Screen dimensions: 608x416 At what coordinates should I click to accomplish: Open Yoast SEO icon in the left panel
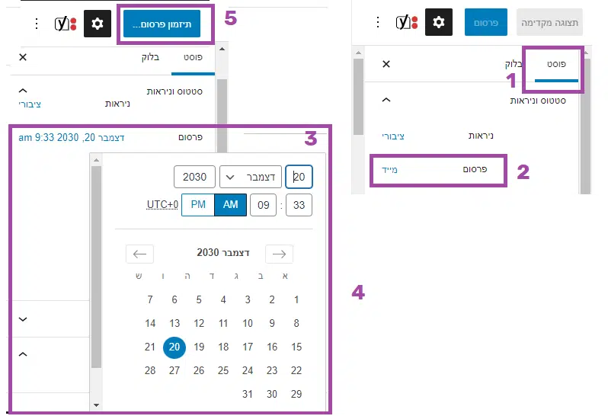pos(66,24)
